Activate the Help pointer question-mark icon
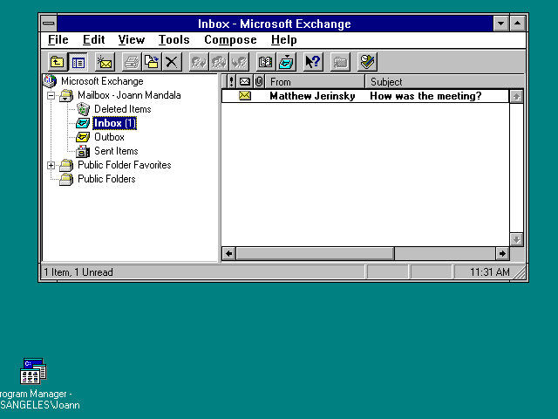558x419 pixels. [x=313, y=62]
